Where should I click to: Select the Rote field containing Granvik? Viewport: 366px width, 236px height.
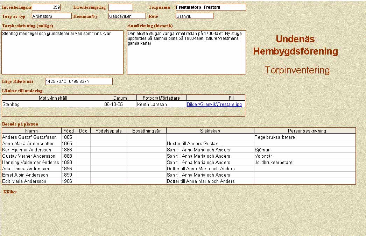point(195,16)
